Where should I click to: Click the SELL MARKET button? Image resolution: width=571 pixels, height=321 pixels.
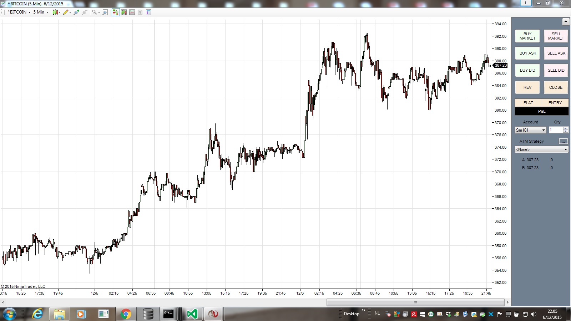point(556,36)
